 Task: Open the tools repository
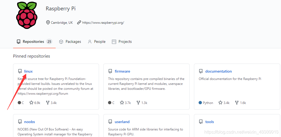pyautogui.click(x=210, y=122)
